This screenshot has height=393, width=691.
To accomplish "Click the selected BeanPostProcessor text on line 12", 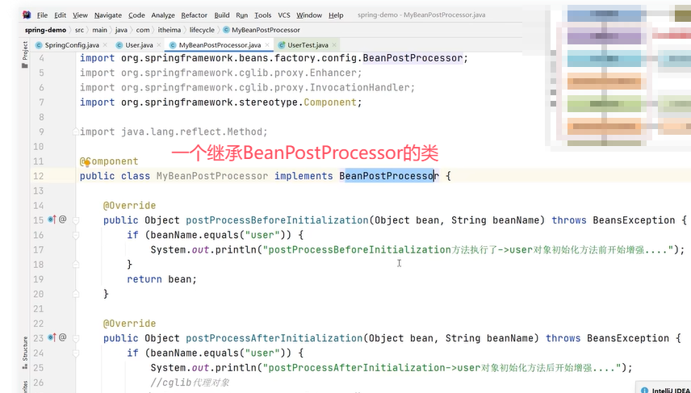I will point(389,176).
